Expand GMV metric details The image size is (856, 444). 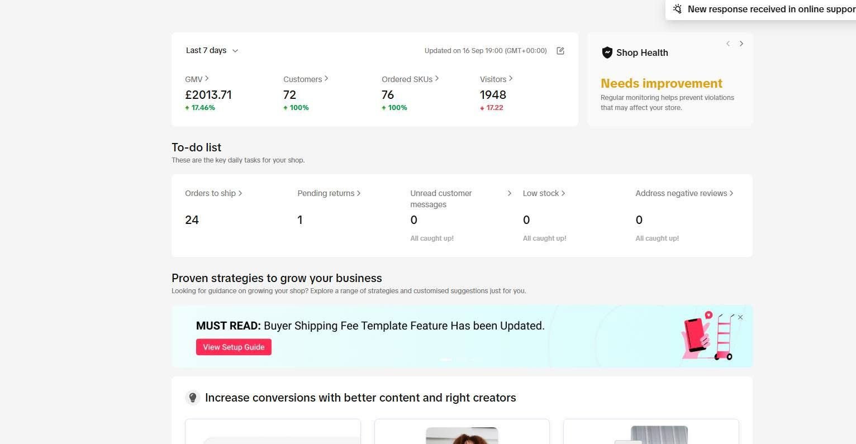pos(197,79)
